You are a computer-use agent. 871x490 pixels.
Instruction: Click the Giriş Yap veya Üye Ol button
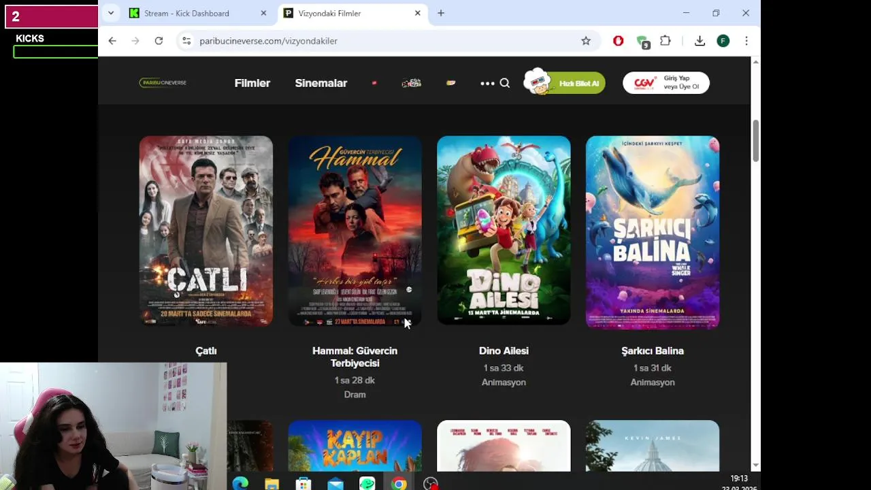[666, 83]
